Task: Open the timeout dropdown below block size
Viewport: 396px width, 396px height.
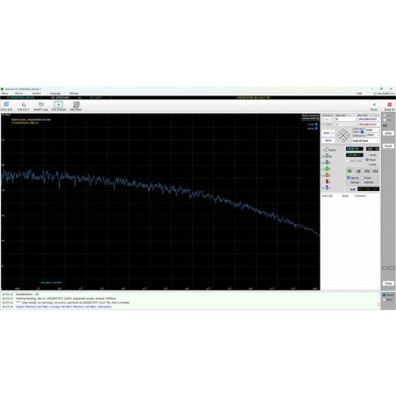Action: [372, 135]
